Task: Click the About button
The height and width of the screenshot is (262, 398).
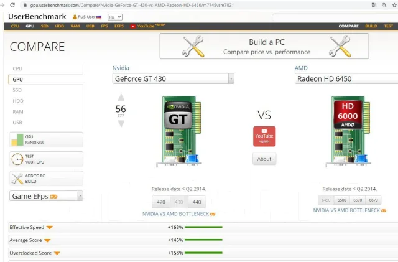Action: pos(264,159)
